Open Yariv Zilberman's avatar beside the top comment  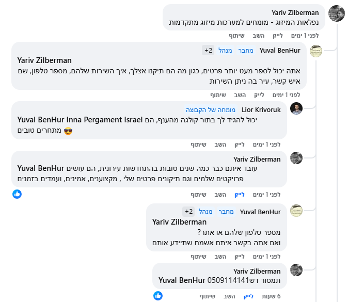tap(337, 13)
